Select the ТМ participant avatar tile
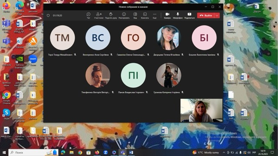 click(x=62, y=38)
